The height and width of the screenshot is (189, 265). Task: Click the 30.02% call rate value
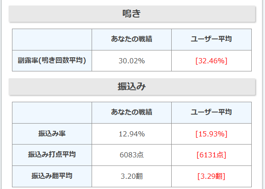coord(132,61)
